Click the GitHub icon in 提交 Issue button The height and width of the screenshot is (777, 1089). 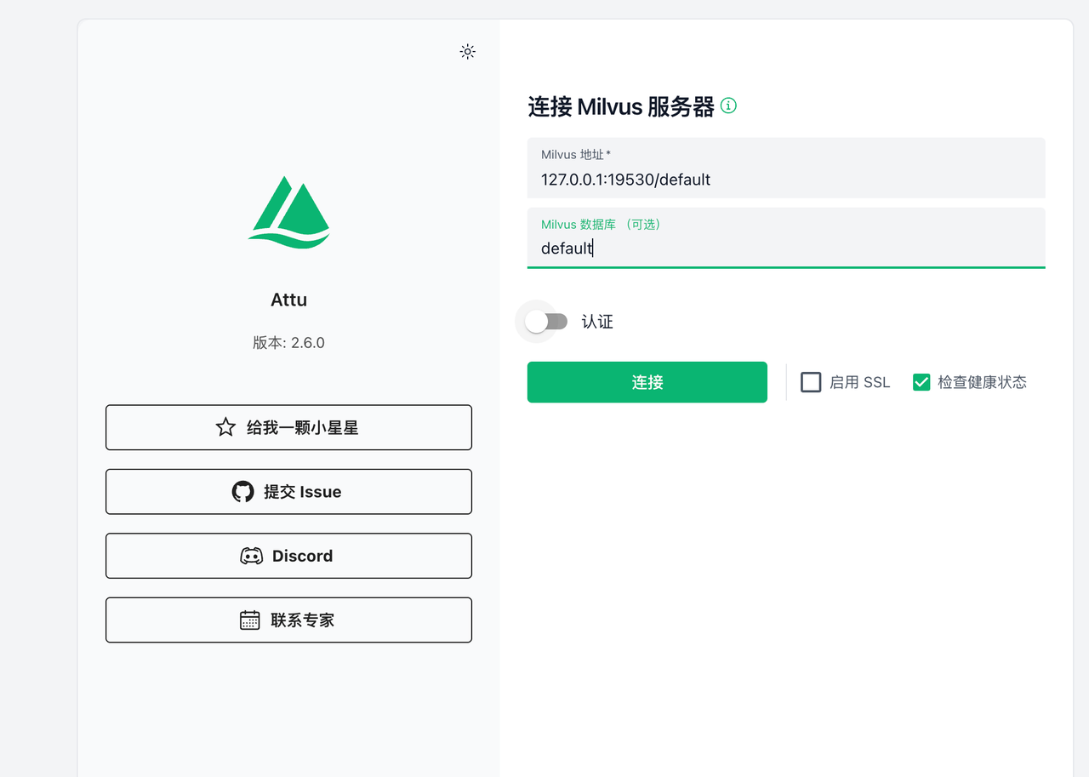click(242, 492)
